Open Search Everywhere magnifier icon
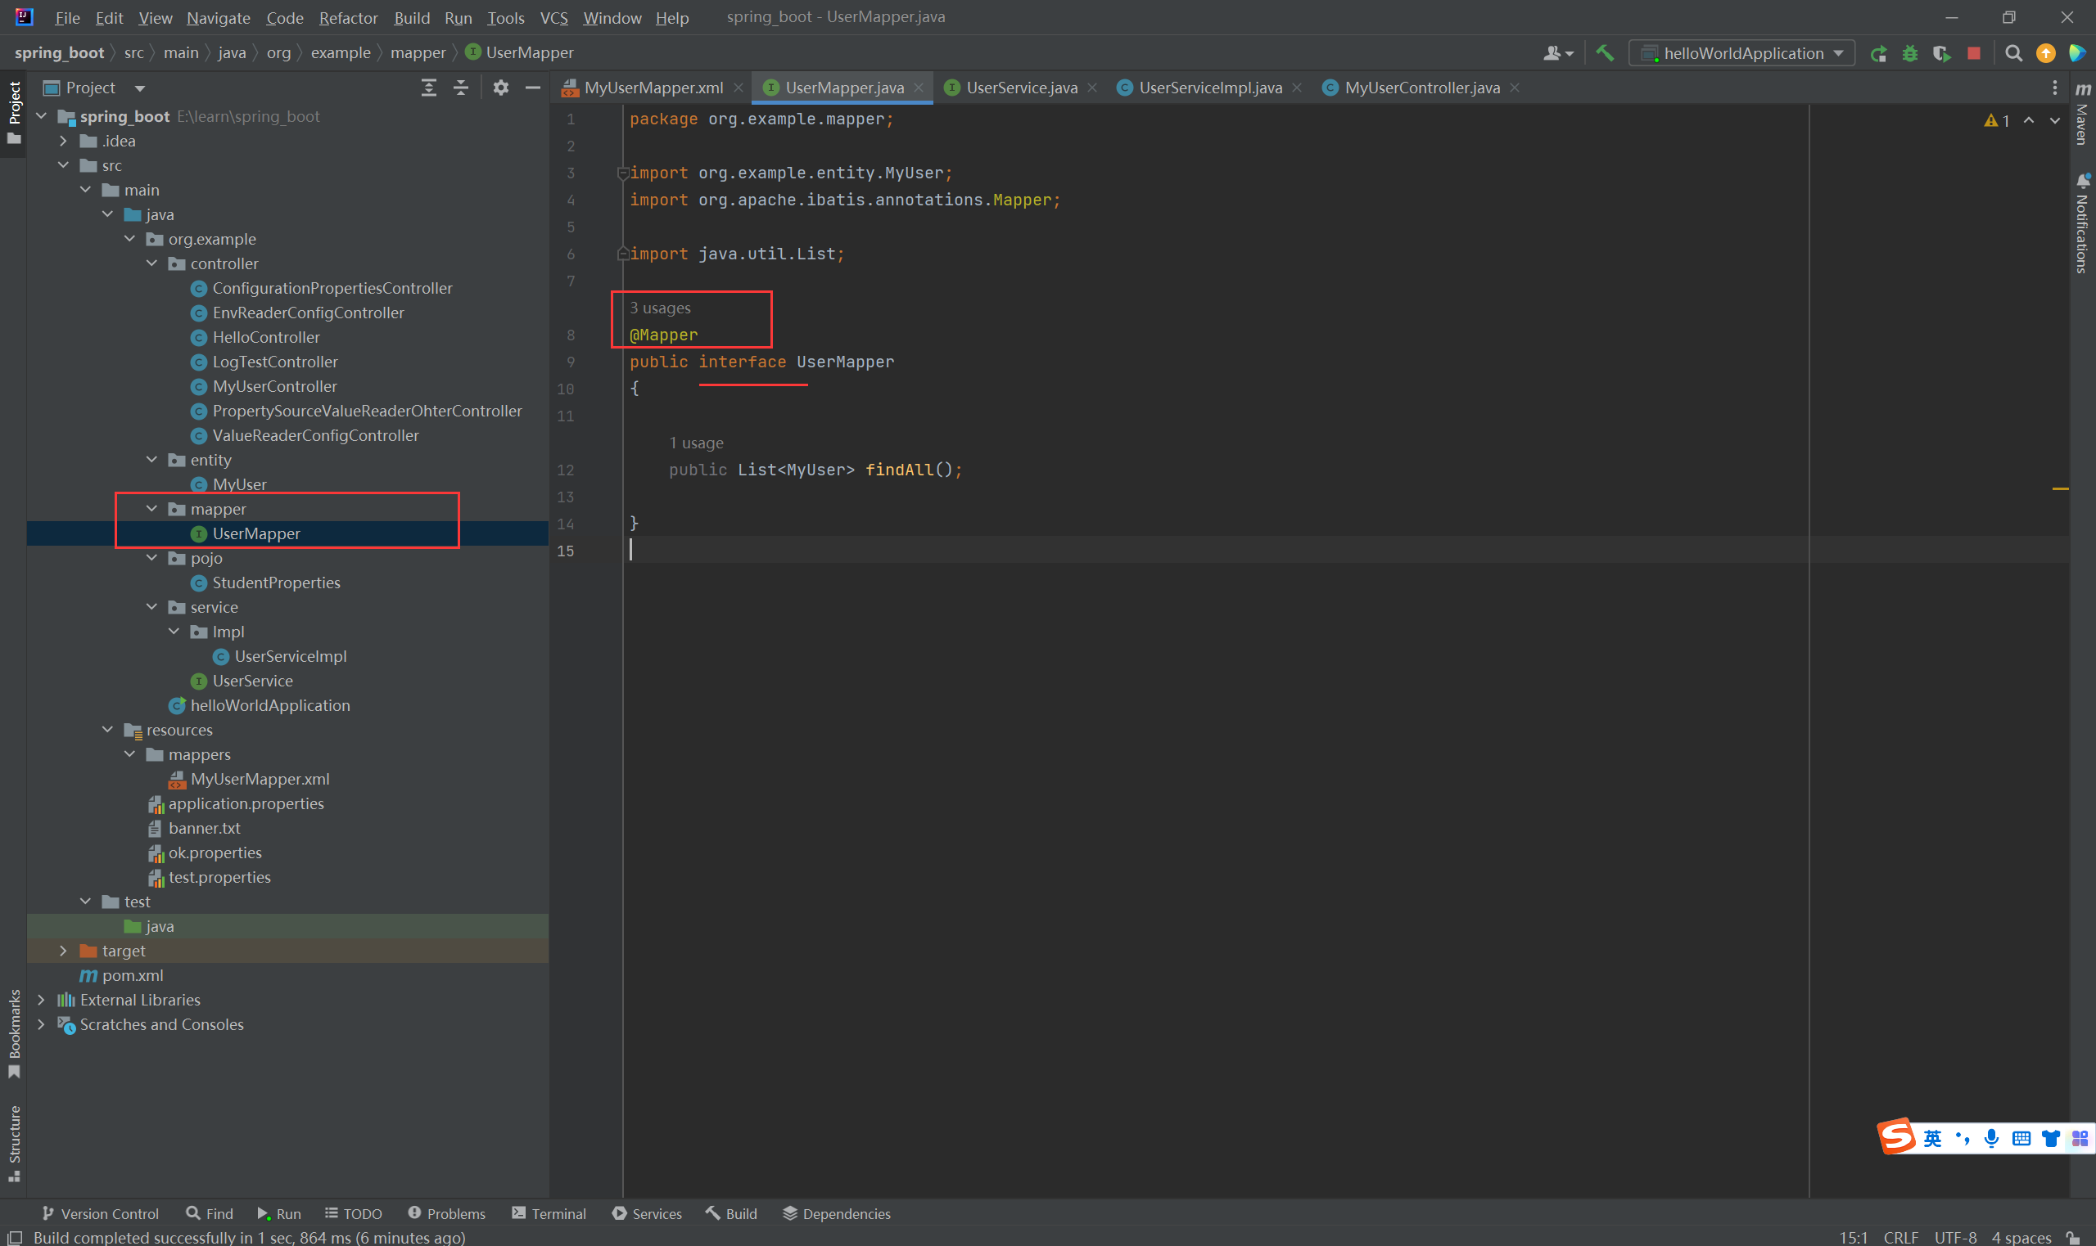Screen dimensions: 2096x1246 click(2013, 54)
